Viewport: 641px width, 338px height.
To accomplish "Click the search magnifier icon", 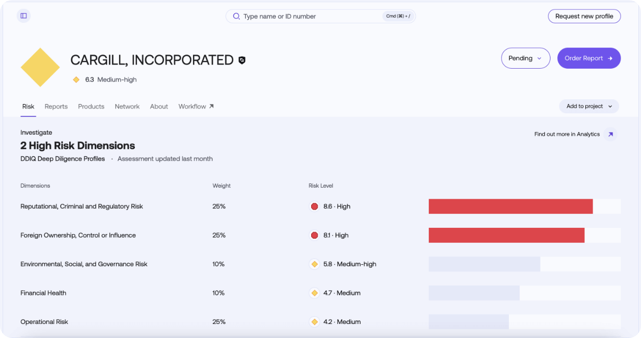I will pos(236,16).
